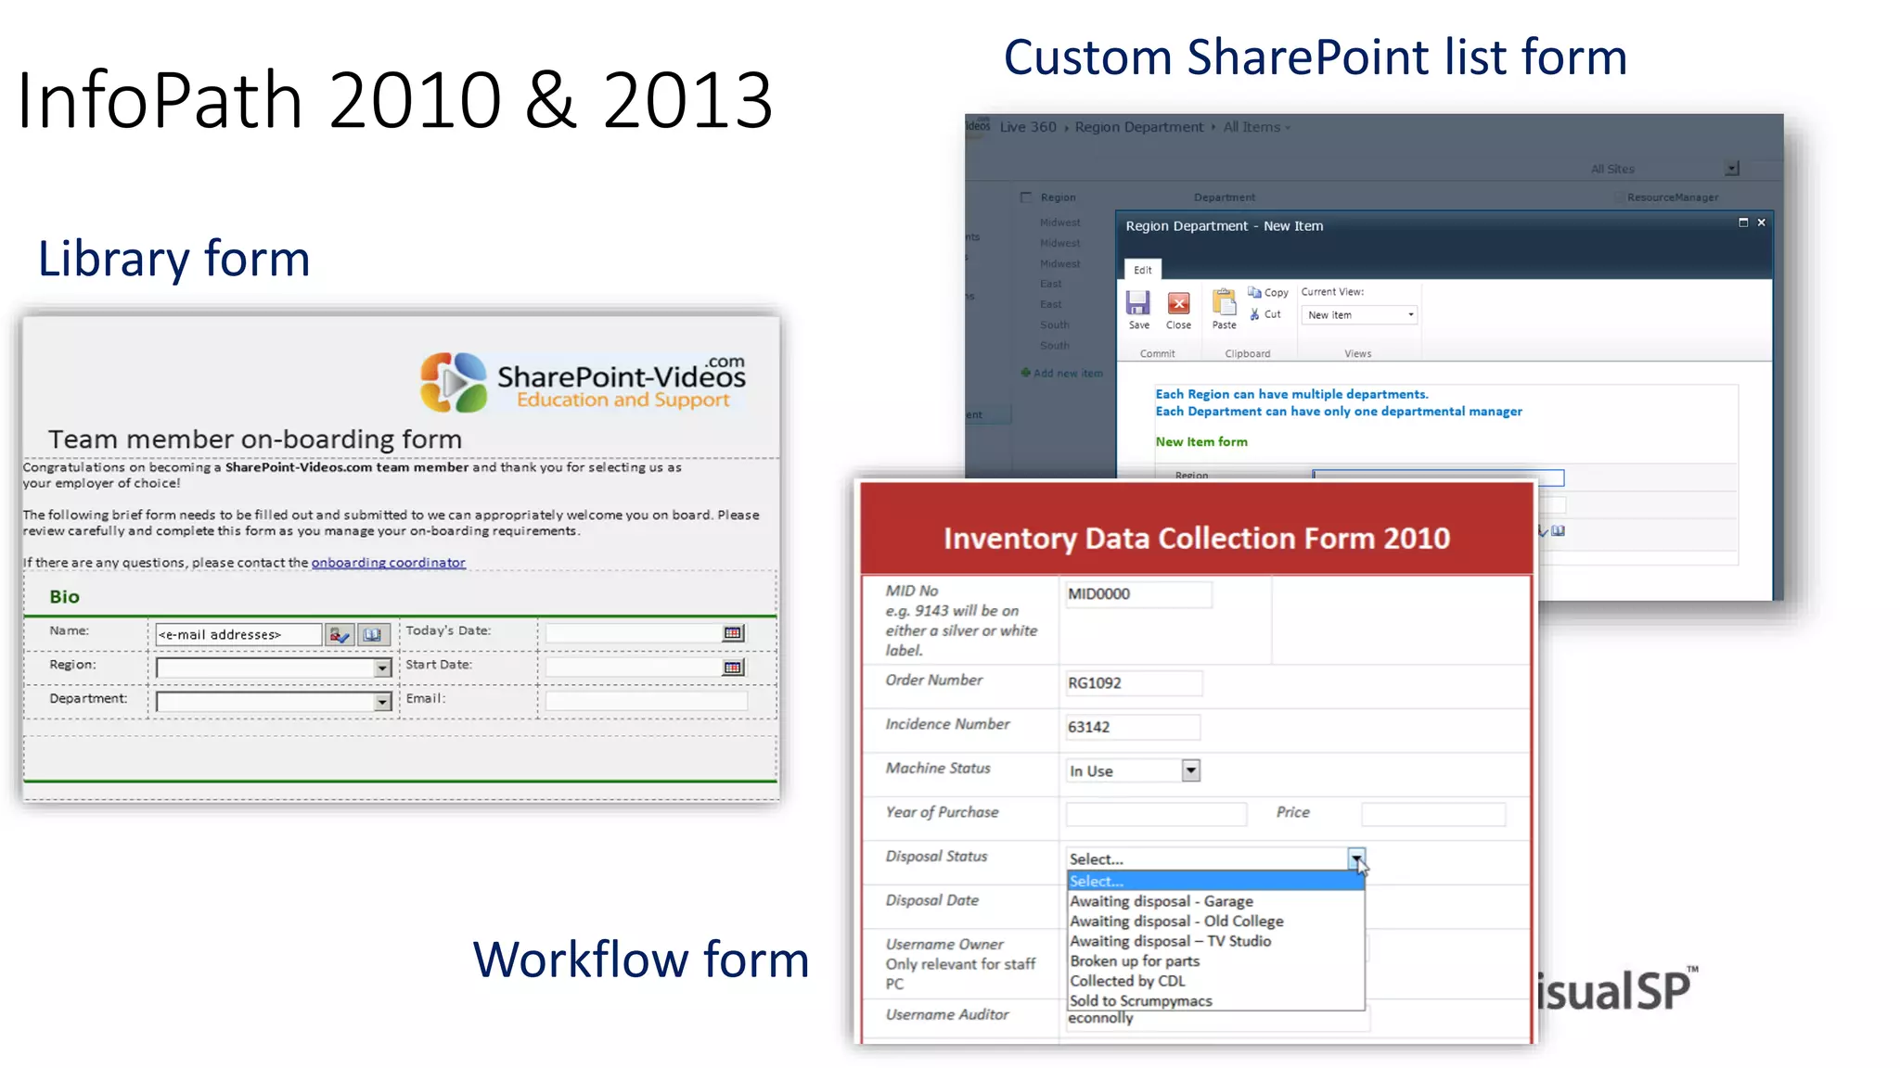
Task: Click the red Close icon in ribbon
Action: pos(1178,303)
